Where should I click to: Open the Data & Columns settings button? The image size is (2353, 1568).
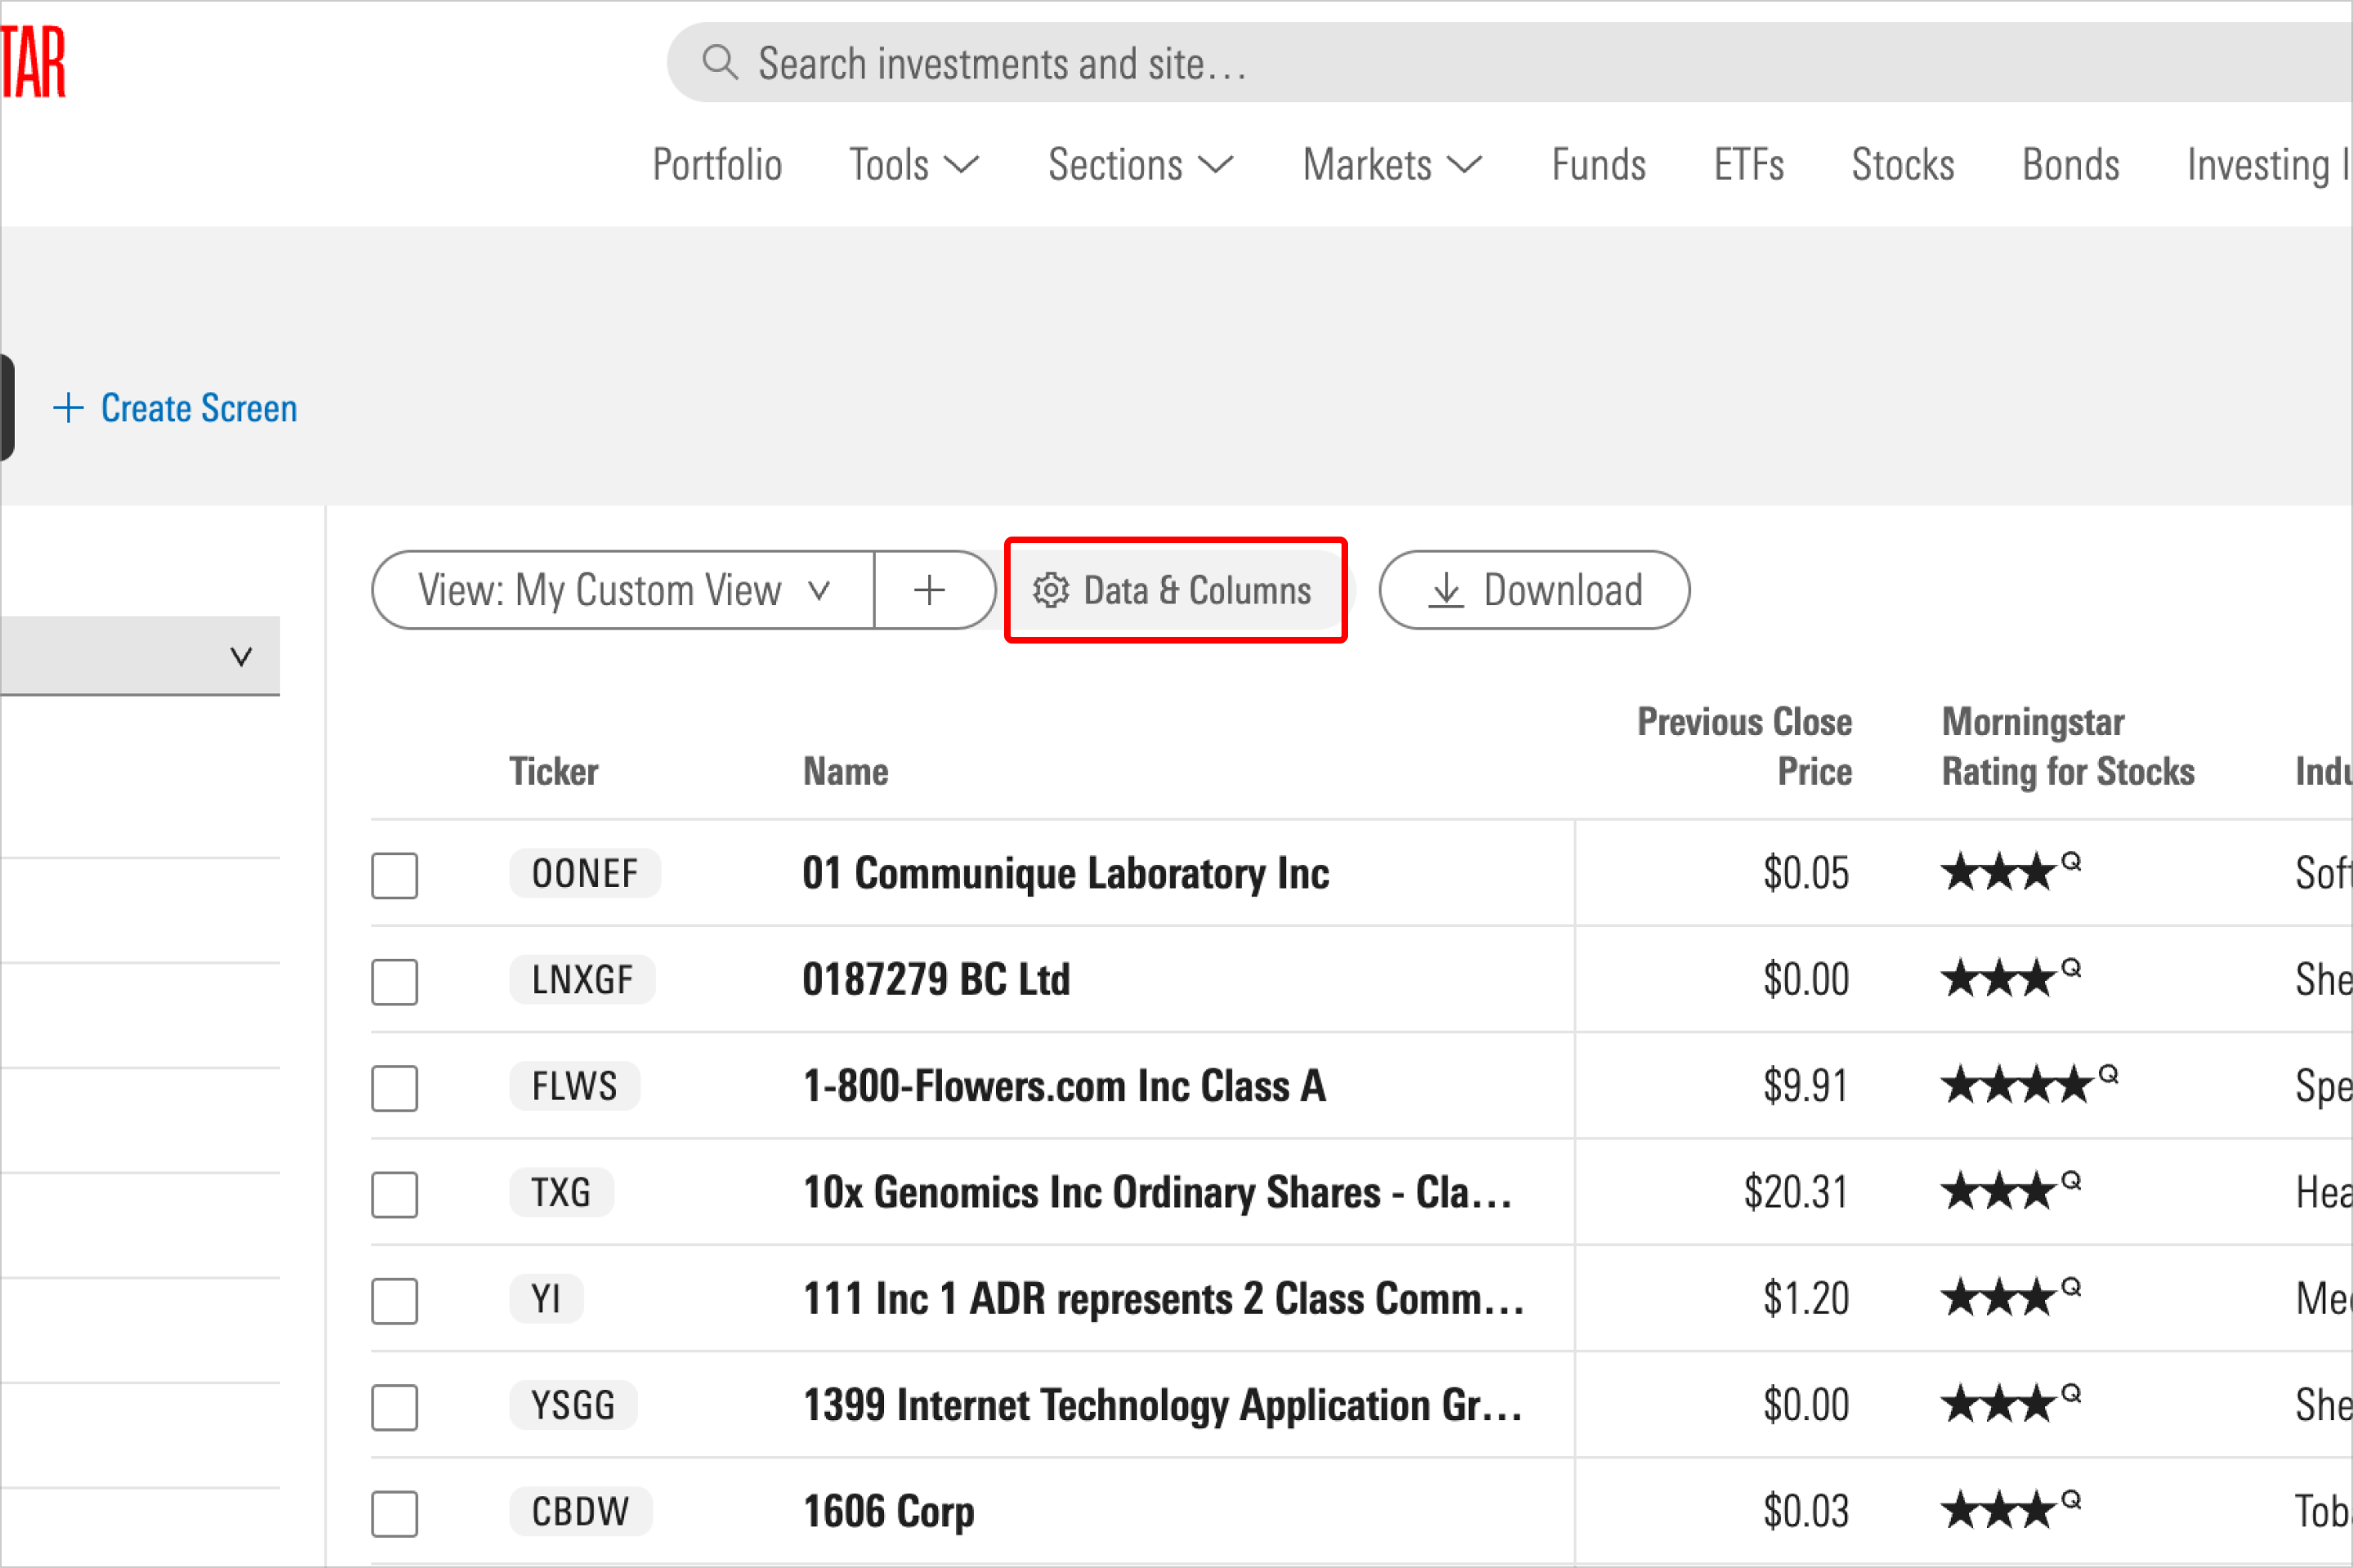(1172, 590)
